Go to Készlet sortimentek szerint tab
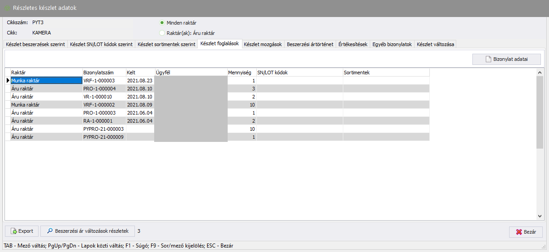549x252 pixels. coord(166,44)
